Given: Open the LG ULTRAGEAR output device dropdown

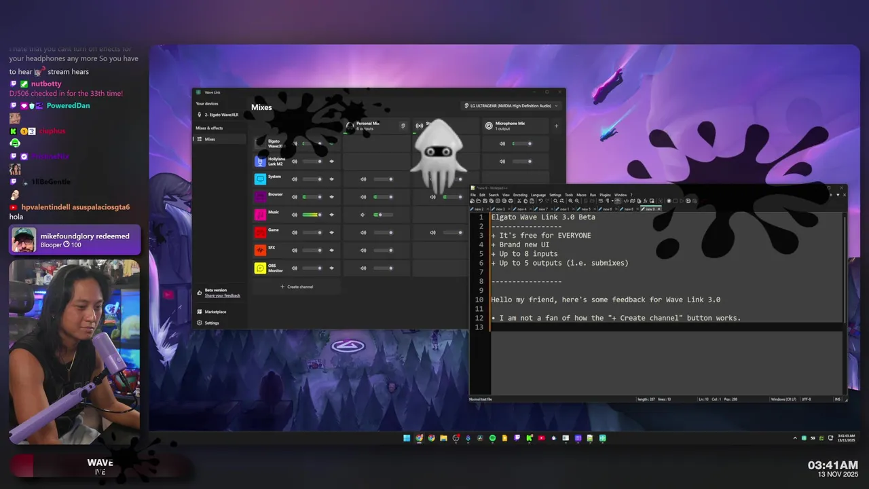Looking at the screenshot, I should 511,105.
